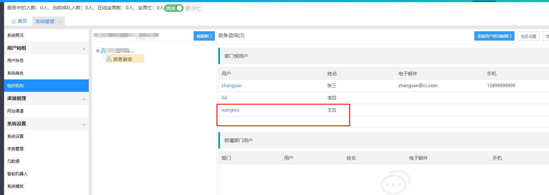Open user wangwu link
Image resolution: width=549 pixels, height=195 pixels.
230,110
